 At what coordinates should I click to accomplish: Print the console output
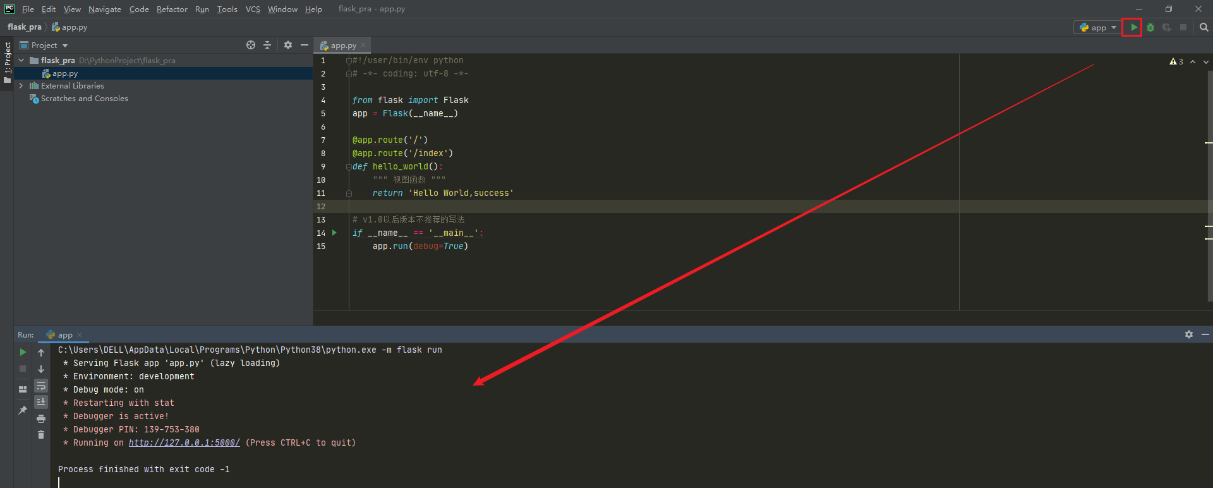click(41, 418)
